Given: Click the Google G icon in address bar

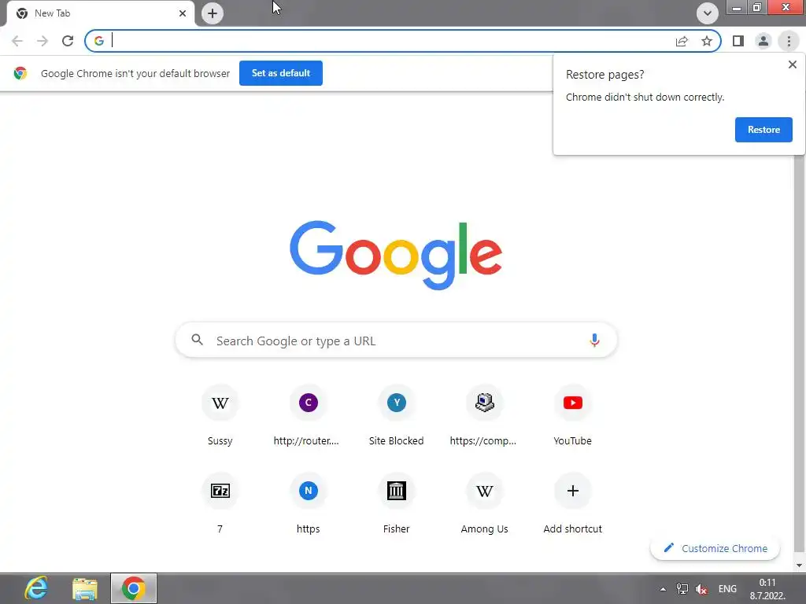Looking at the screenshot, I should (x=98, y=41).
